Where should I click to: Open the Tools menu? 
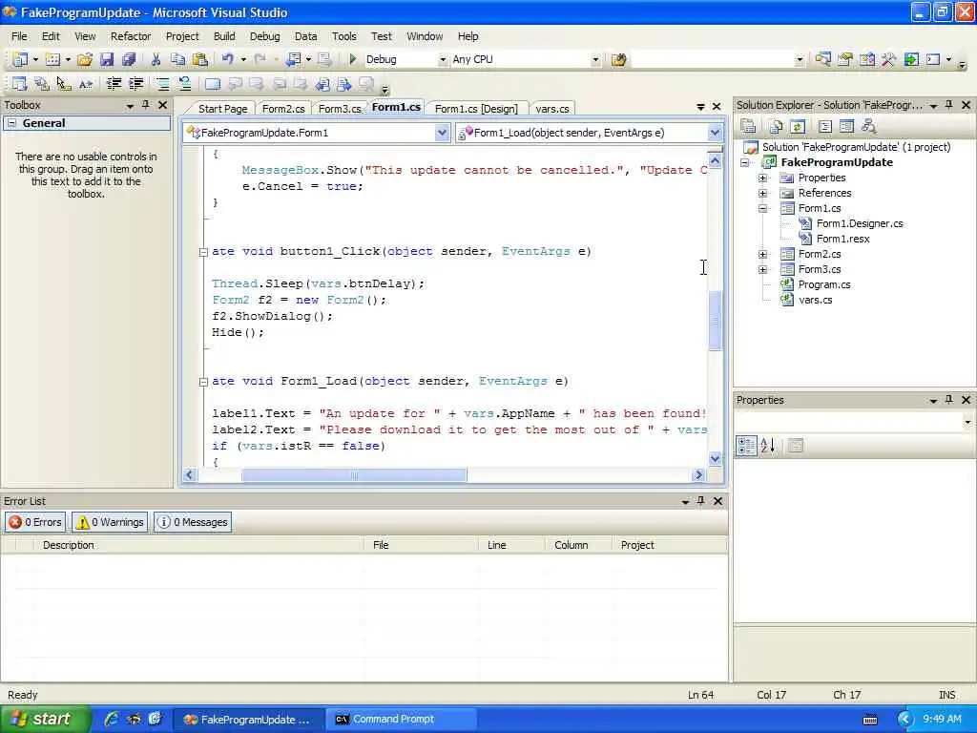[x=343, y=37]
